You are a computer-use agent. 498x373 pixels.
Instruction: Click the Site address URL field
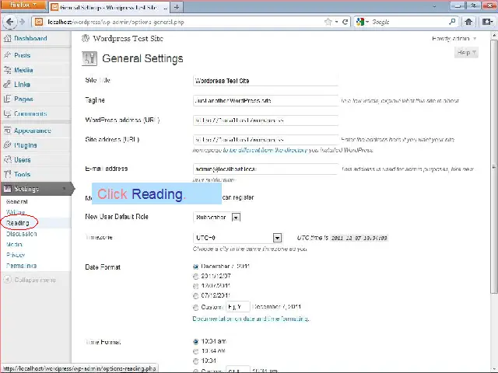[x=265, y=140]
